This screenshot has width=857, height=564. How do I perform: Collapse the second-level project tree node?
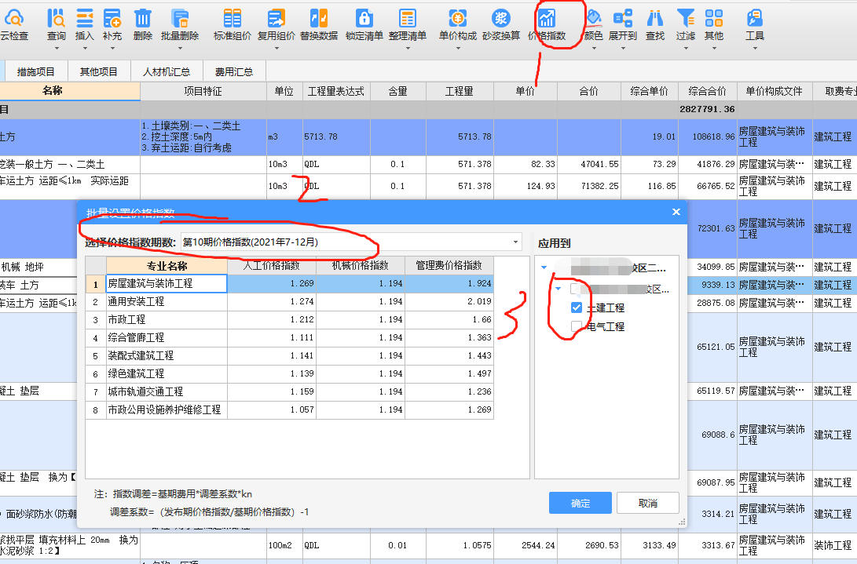click(x=558, y=289)
